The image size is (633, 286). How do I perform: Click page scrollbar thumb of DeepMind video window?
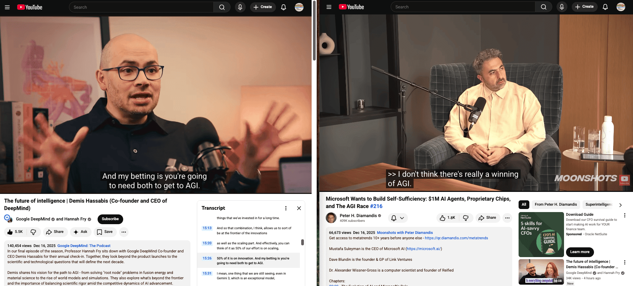[x=314, y=30]
